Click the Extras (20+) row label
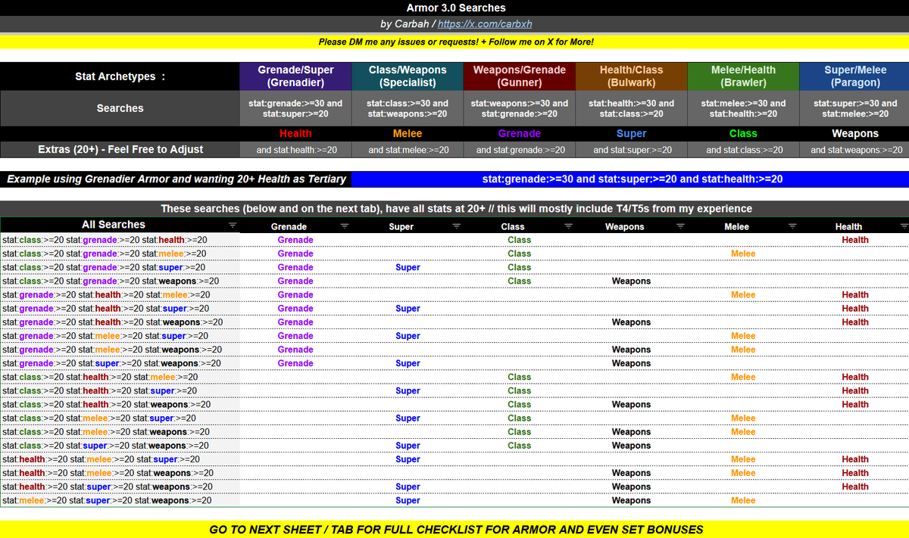909x538 pixels. pyautogui.click(x=120, y=150)
